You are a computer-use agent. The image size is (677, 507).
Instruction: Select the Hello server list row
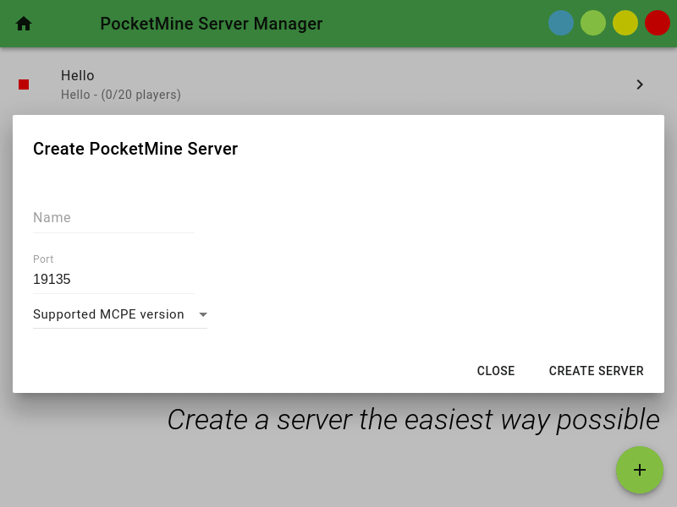tap(338, 84)
